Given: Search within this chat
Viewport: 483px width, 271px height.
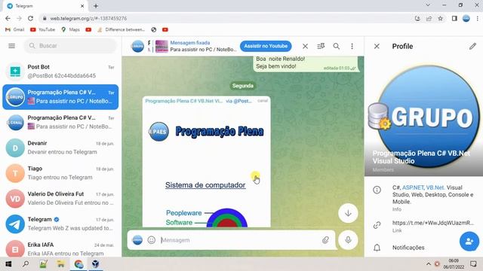Looking at the screenshot, I should point(337,46).
